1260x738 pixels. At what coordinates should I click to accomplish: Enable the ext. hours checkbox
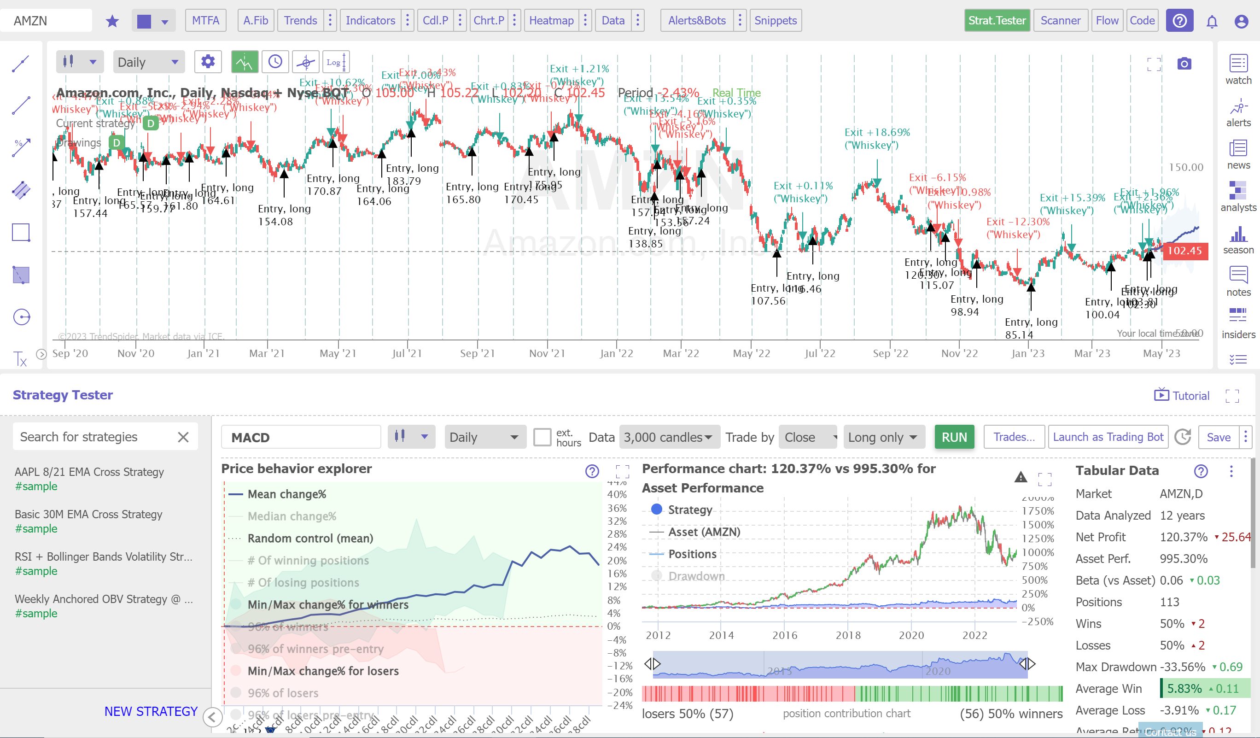(x=542, y=437)
